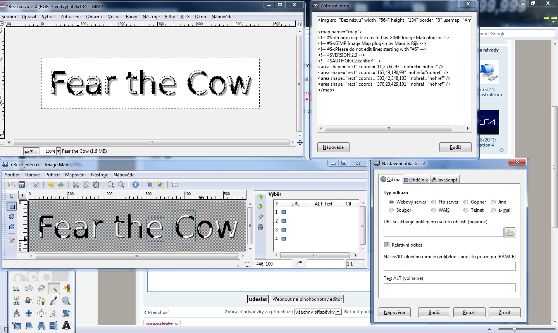Select GIMP Color Picker eyedropper tool
558x333 pixels.
(x=54, y=301)
